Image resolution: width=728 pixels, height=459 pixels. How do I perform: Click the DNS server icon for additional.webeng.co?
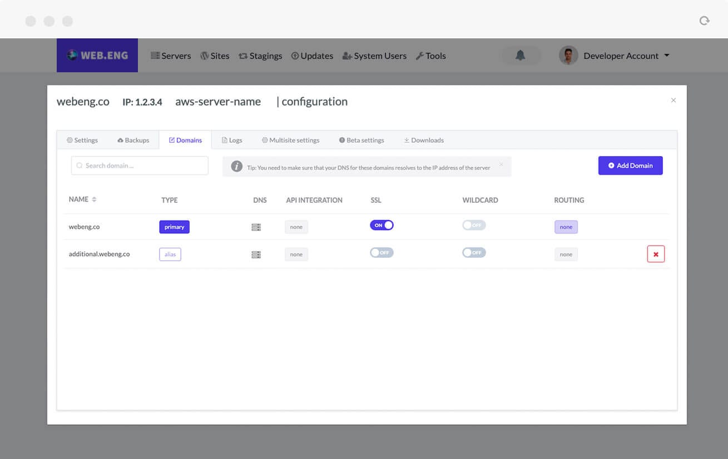click(x=256, y=255)
